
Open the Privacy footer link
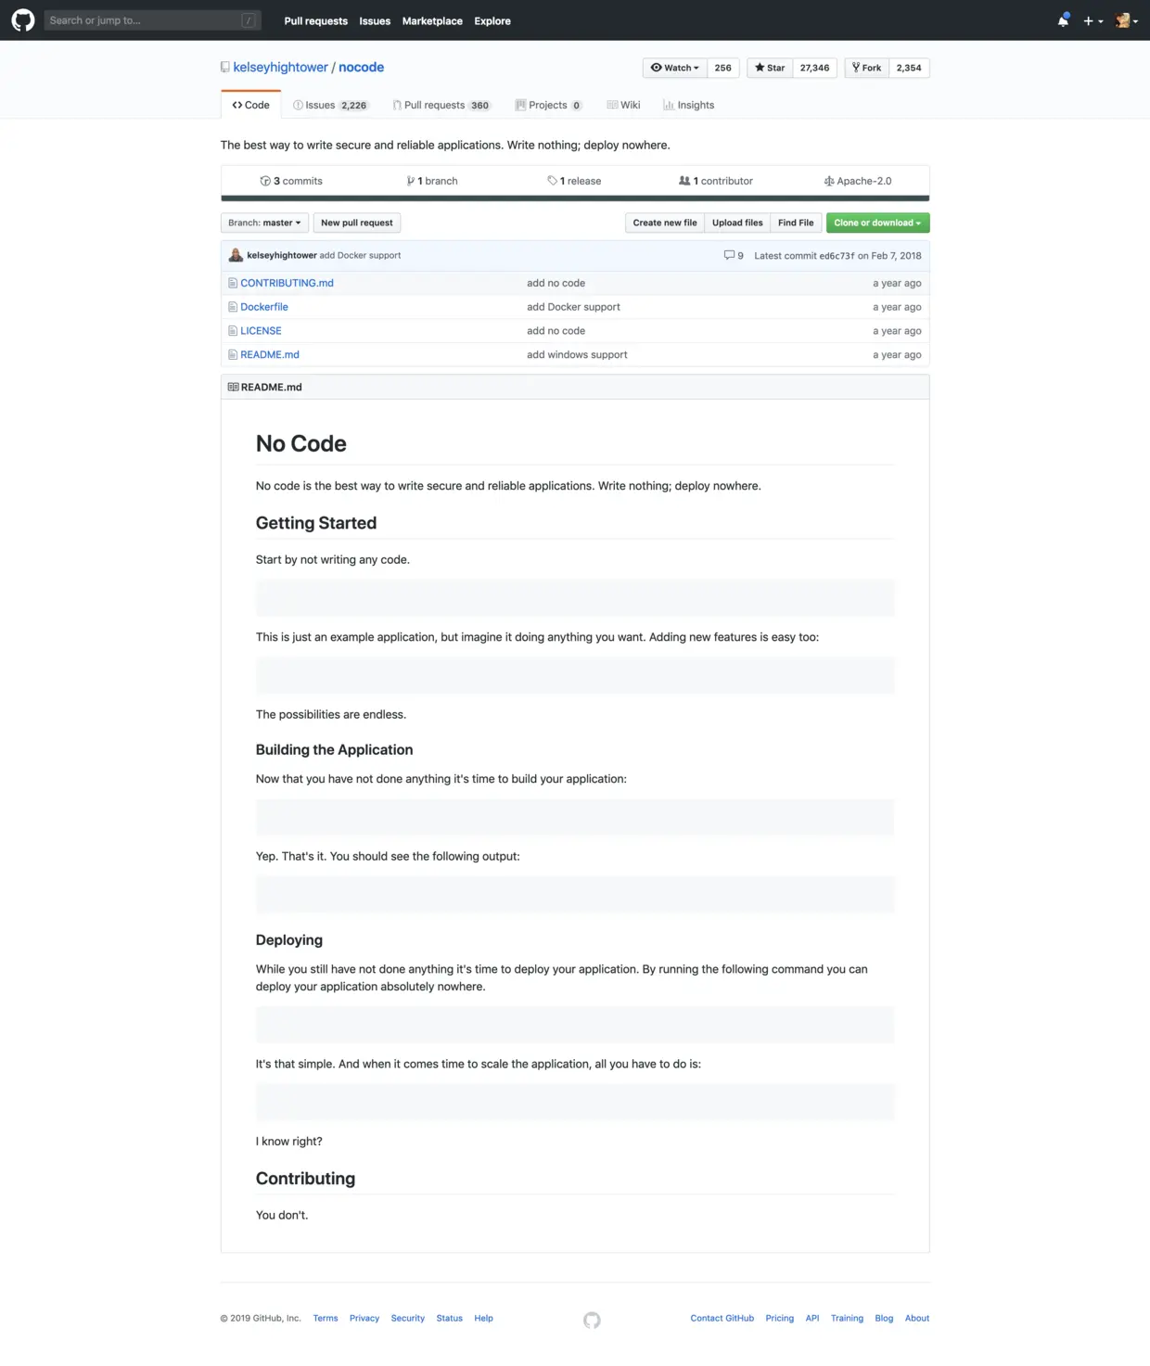(364, 1318)
